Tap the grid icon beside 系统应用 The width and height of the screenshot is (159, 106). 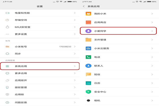(7, 66)
